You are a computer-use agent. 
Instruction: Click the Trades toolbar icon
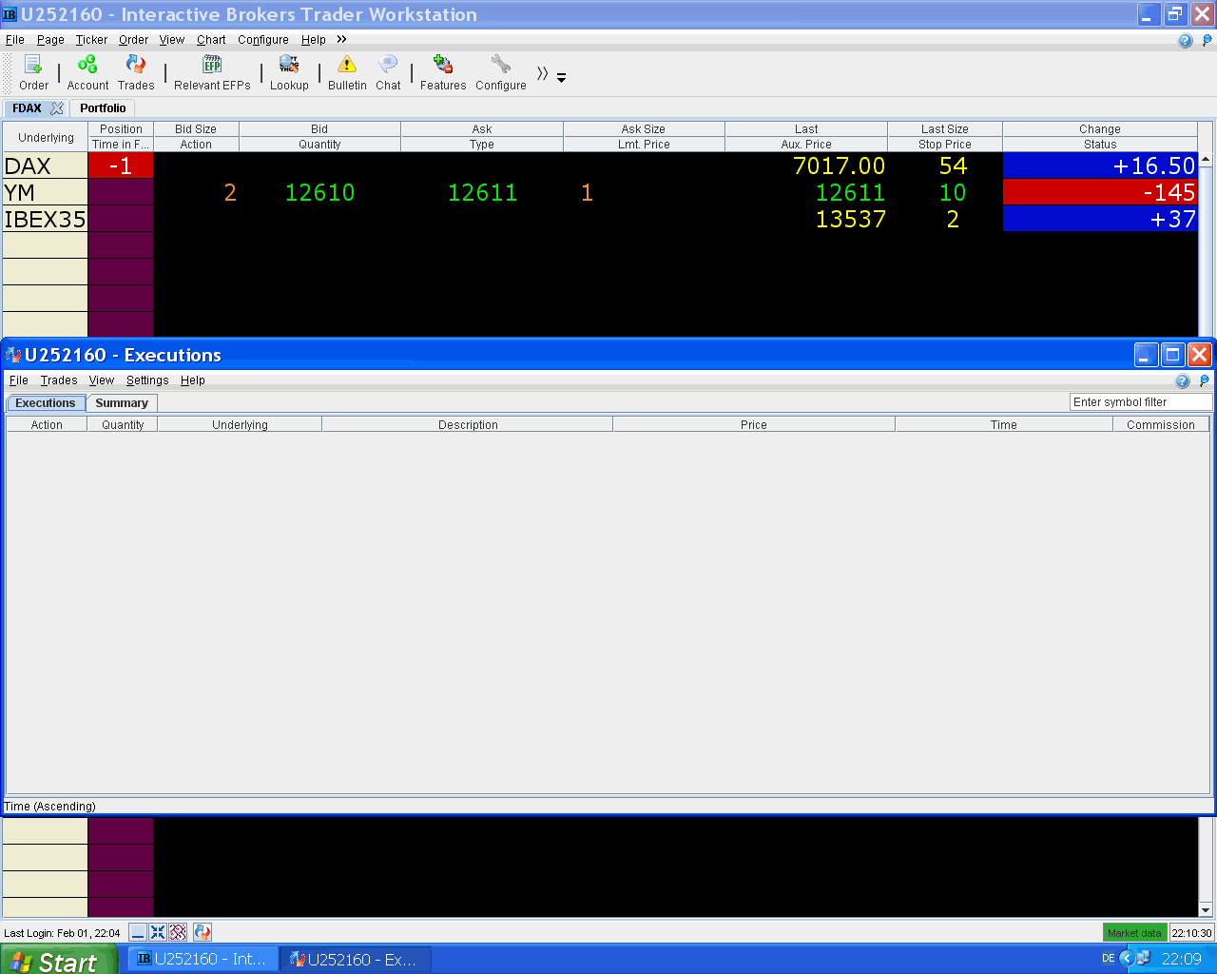point(136,72)
